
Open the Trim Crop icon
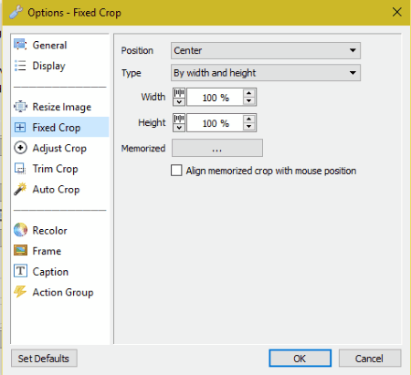click(x=20, y=169)
